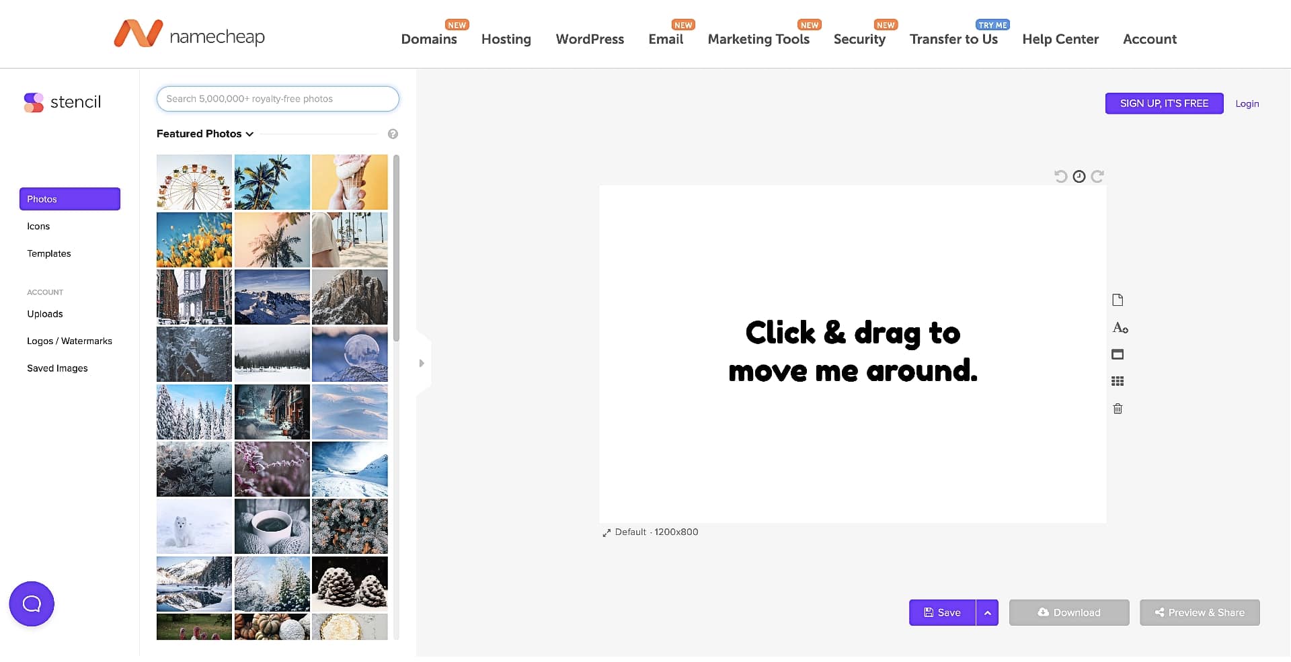Click the help question mark icon
Screen dimensions: 1291x662
click(393, 134)
